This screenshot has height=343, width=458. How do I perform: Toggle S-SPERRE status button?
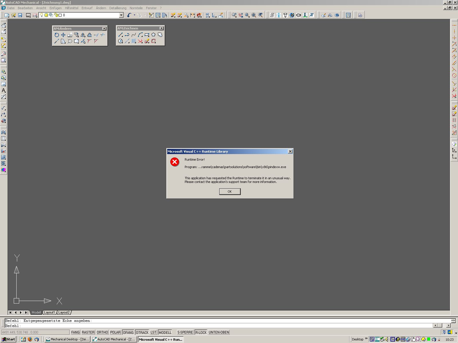[x=185, y=332]
